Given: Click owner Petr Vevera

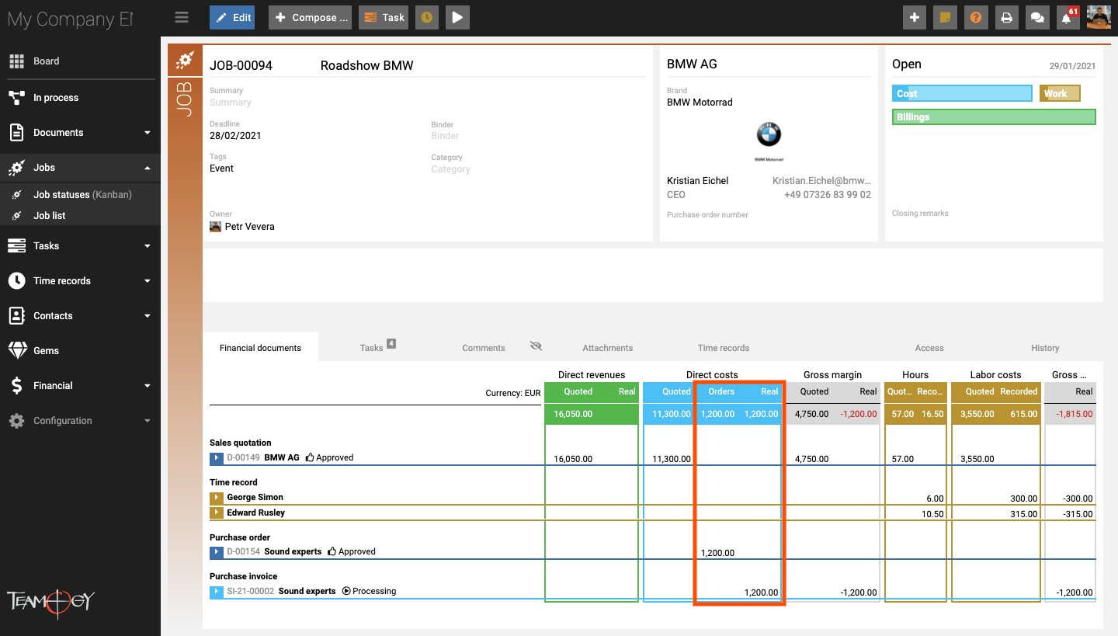Looking at the screenshot, I should (249, 227).
